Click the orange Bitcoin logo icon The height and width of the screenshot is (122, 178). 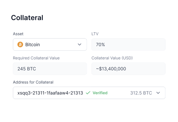(x=20, y=45)
